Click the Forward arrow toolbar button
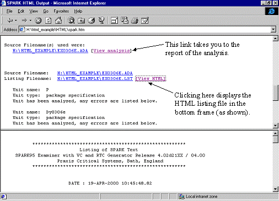Viewport: 279px width, 201px height. 24,20
